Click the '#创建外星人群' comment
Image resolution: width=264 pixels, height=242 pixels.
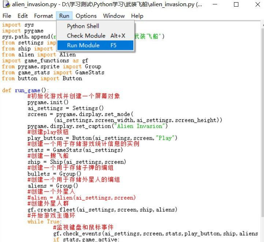tap(48, 204)
